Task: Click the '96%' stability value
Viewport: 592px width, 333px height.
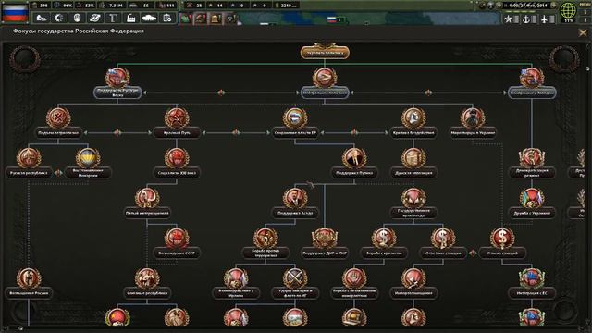Action: [68, 6]
